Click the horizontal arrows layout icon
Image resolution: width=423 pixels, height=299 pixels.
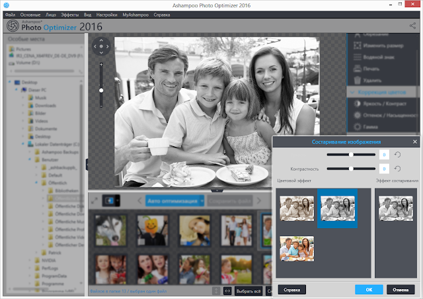pos(227,291)
